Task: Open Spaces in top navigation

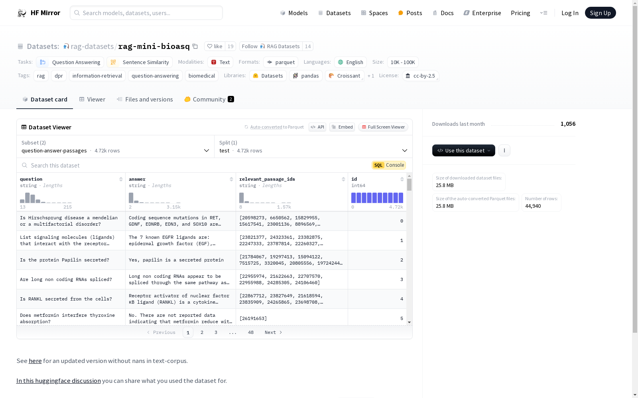Action: 374,13
